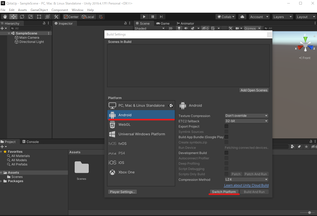
Task: Toggle Scene view effects icon
Action: (193, 28)
